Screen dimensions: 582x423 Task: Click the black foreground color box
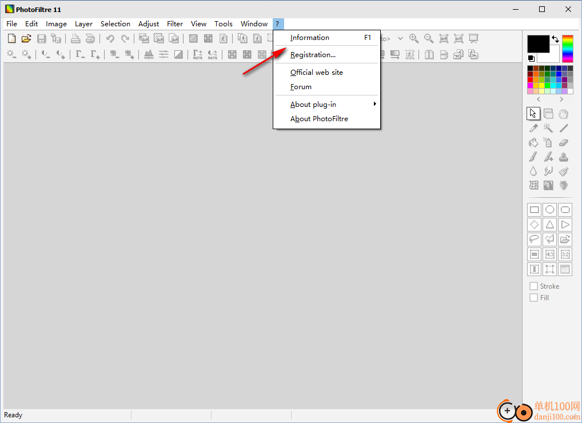(538, 44)
